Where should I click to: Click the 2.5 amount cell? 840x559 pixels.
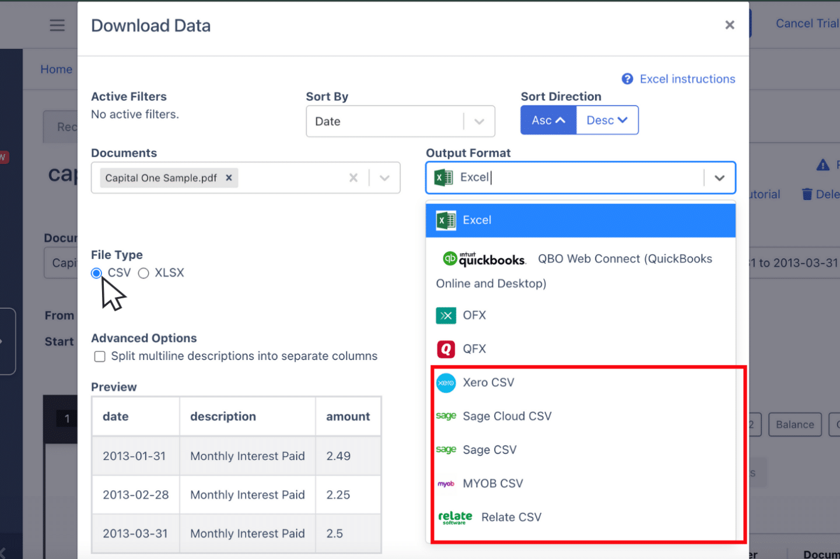348,533
